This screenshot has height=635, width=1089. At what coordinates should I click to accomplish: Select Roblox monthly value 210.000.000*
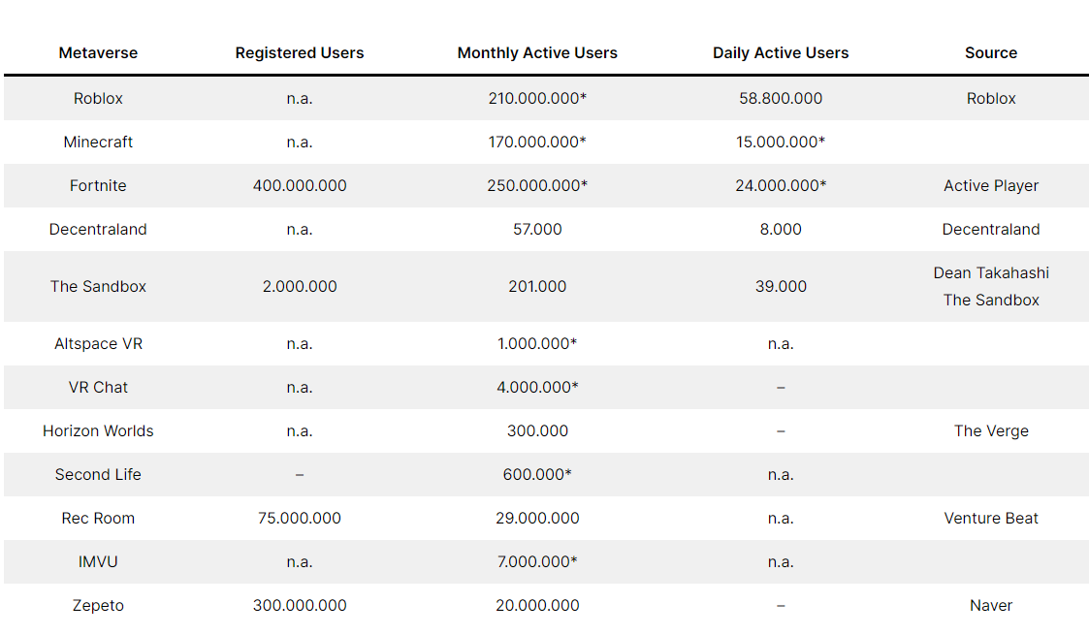pyautogui.click(x=537, y=99)
